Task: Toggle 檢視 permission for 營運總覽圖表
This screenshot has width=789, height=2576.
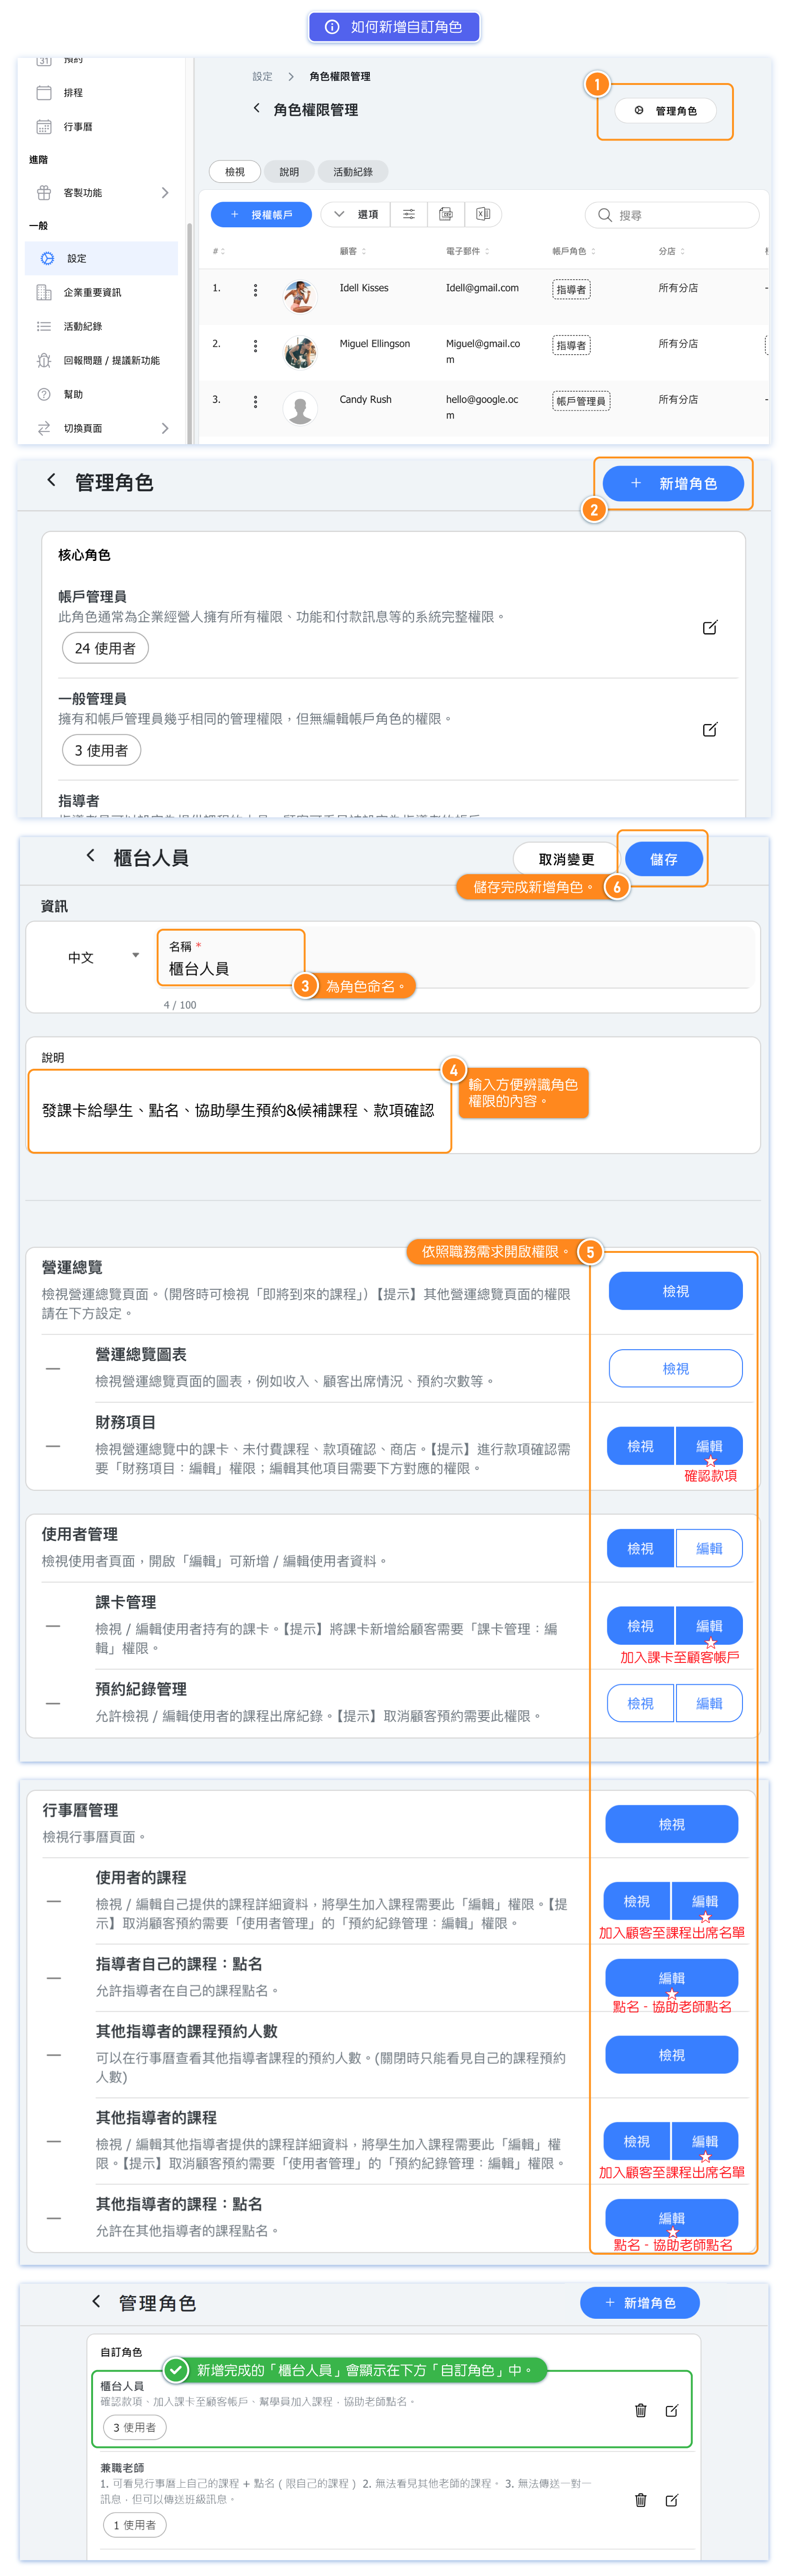Action: [675, 1368]
